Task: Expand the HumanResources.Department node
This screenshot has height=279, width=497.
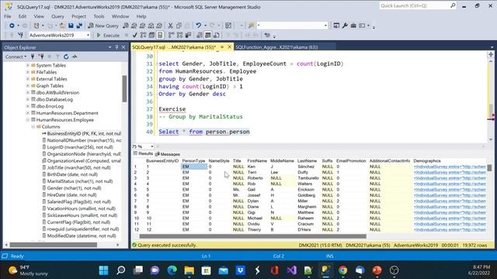Action: click(x=28, y=113)
